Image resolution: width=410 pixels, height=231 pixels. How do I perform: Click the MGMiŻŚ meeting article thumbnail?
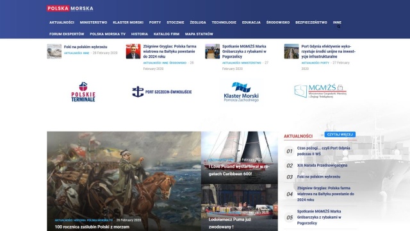212,51
